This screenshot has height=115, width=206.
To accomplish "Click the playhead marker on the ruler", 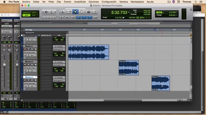I will pyautogui.click(x=155, y=30).
